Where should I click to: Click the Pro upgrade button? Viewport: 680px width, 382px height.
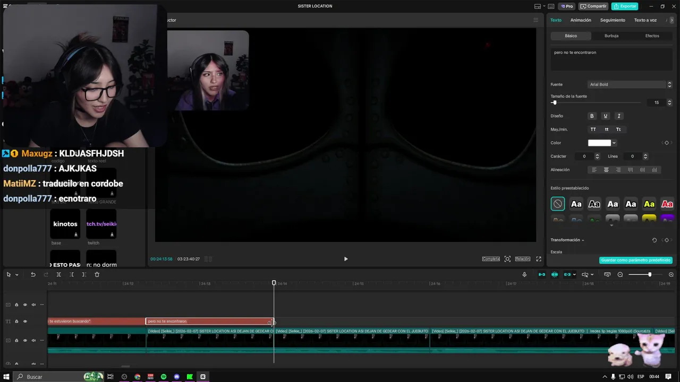click(566, 6)
